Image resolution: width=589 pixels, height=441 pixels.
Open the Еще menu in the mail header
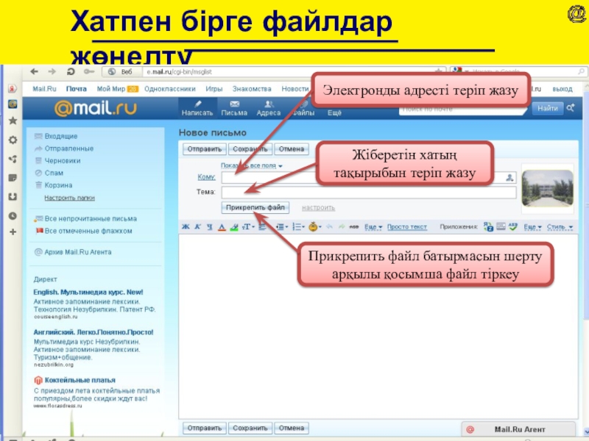(334, 113)
